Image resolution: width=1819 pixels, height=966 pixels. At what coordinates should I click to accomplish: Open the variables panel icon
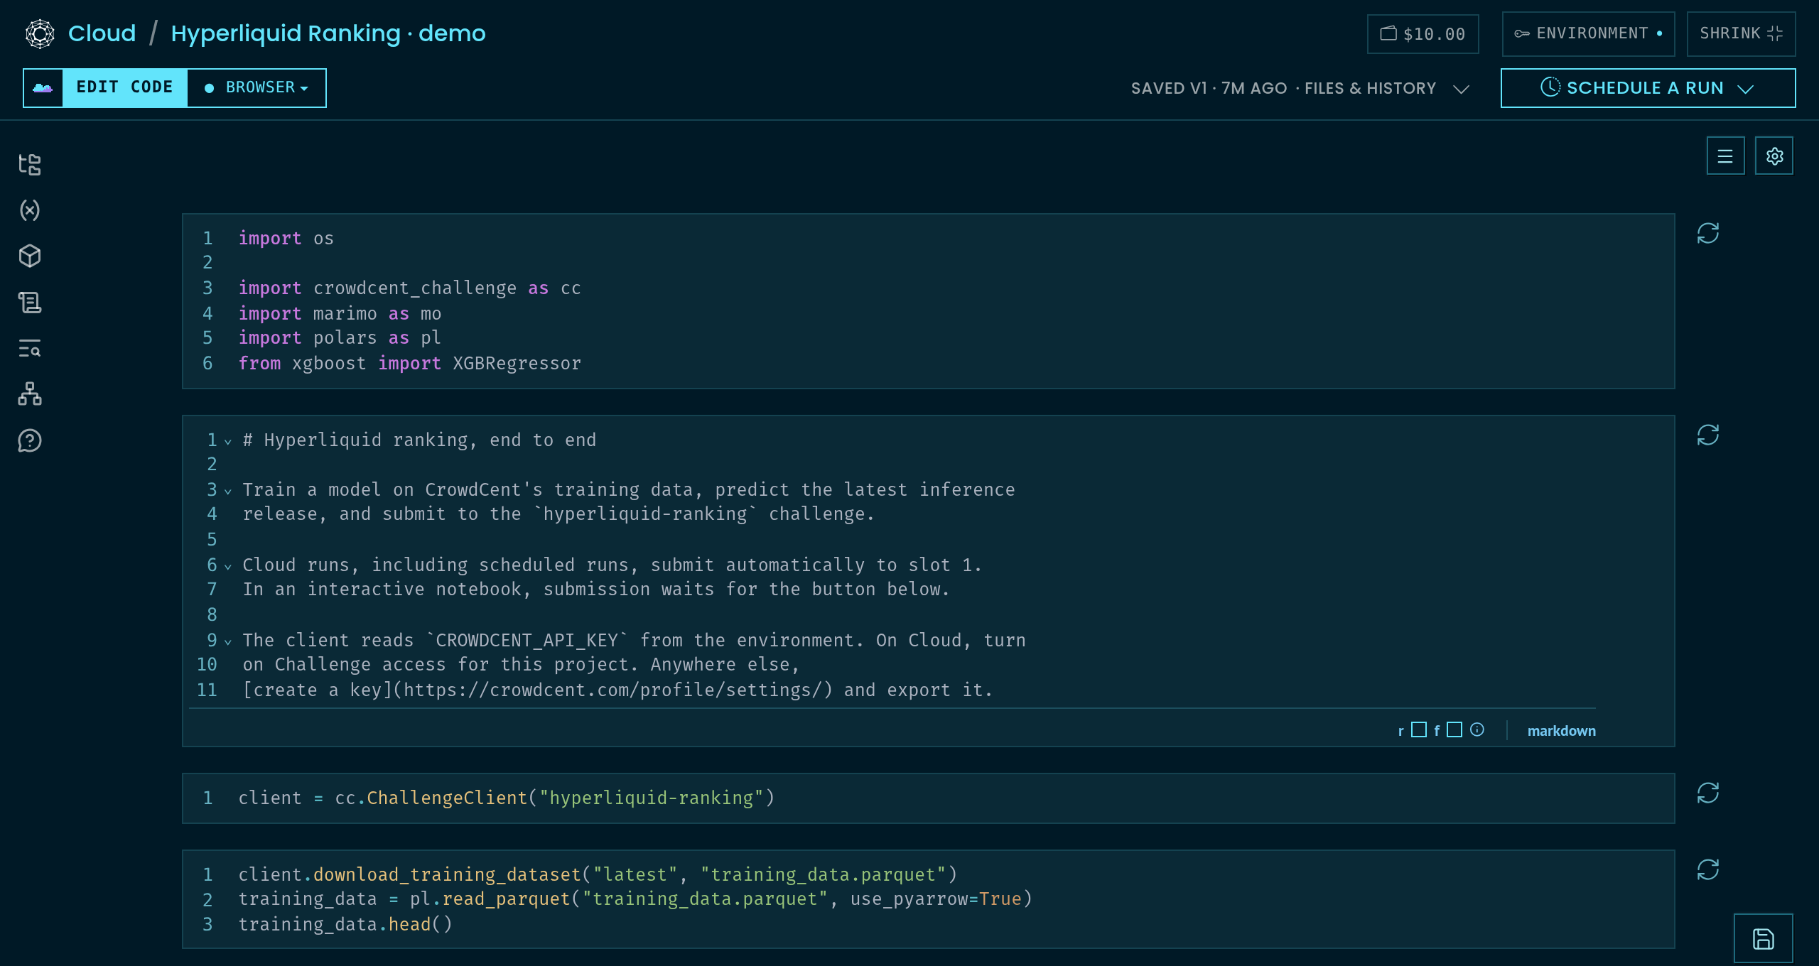(x=30, y=210)
